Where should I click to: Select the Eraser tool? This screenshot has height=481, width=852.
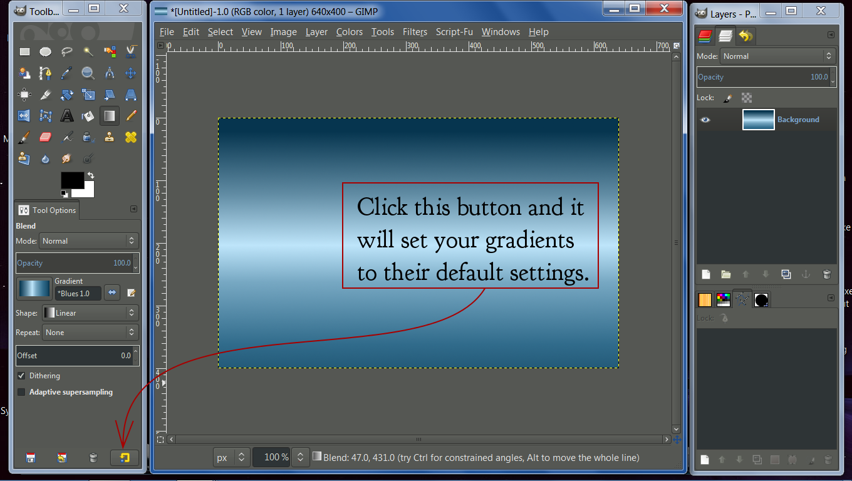coord(46,137)
